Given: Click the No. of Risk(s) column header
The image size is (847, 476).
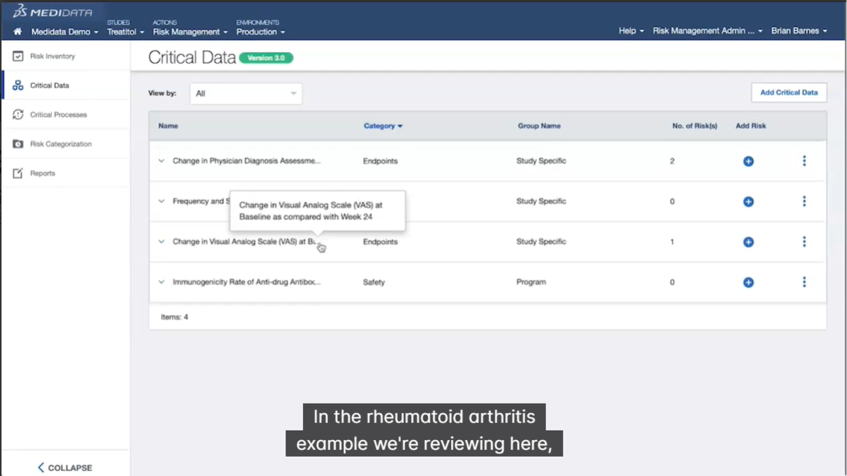Looking at the screenshot, I should (695, 126).
